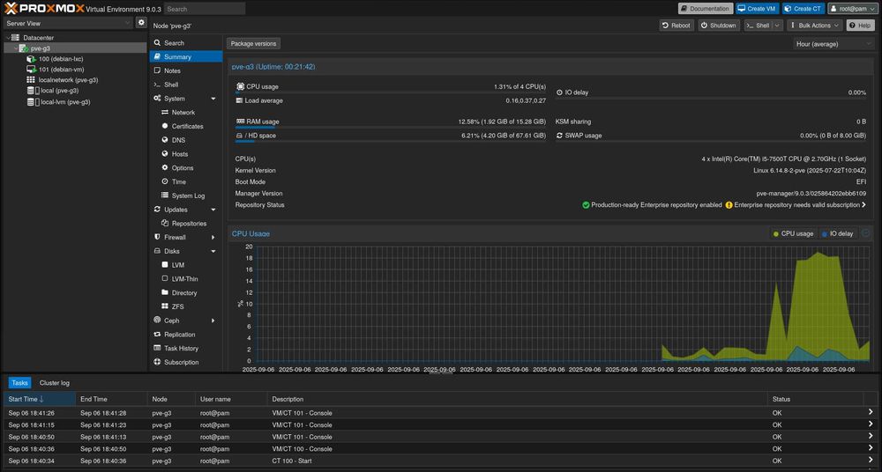This screenshot has height=472, width=882.
Task: Toggle CPU usage series in chart legend
Action: 793,233
